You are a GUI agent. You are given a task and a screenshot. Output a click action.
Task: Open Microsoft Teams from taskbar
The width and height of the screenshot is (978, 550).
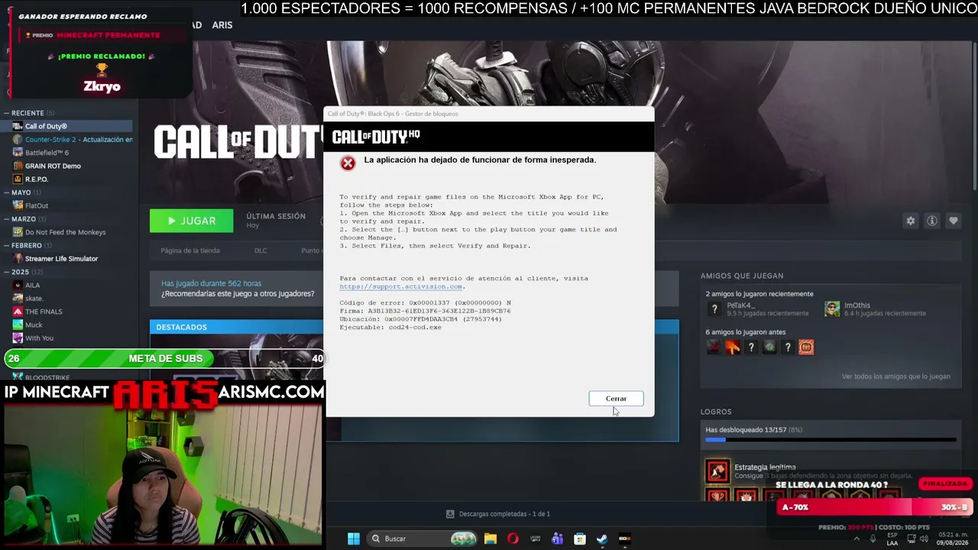click(x=558, y=539)
